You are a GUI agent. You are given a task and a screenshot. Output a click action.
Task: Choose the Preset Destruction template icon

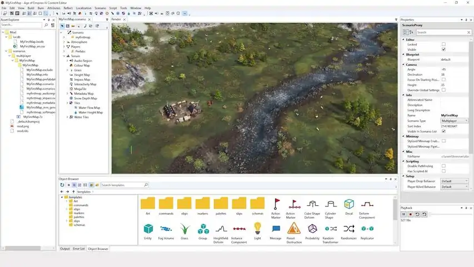click(293, 228)
